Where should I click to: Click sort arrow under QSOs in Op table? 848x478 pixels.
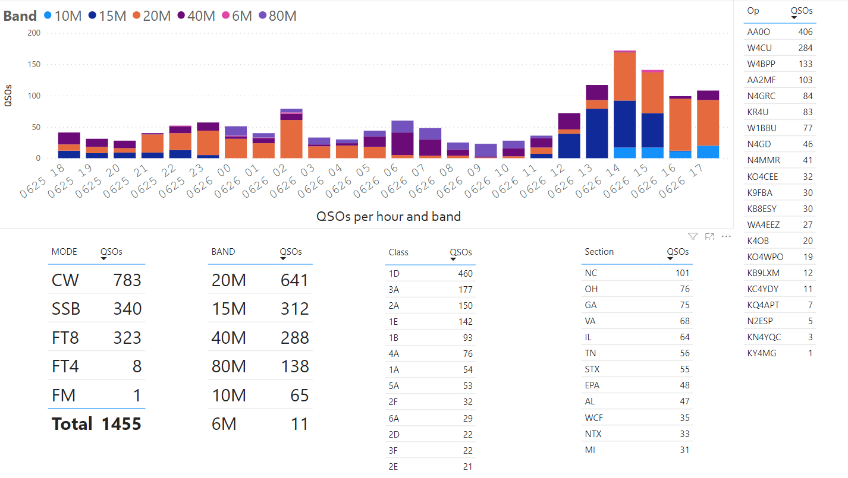pyautogui.click(x=794, y=18)
